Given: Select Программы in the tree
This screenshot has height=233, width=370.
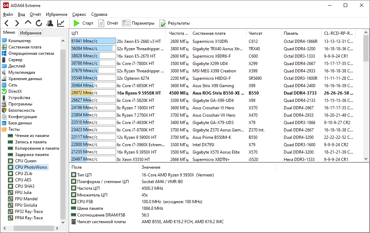Looking at the screenshot, I should pyautogui.click(x=20, y=104).
